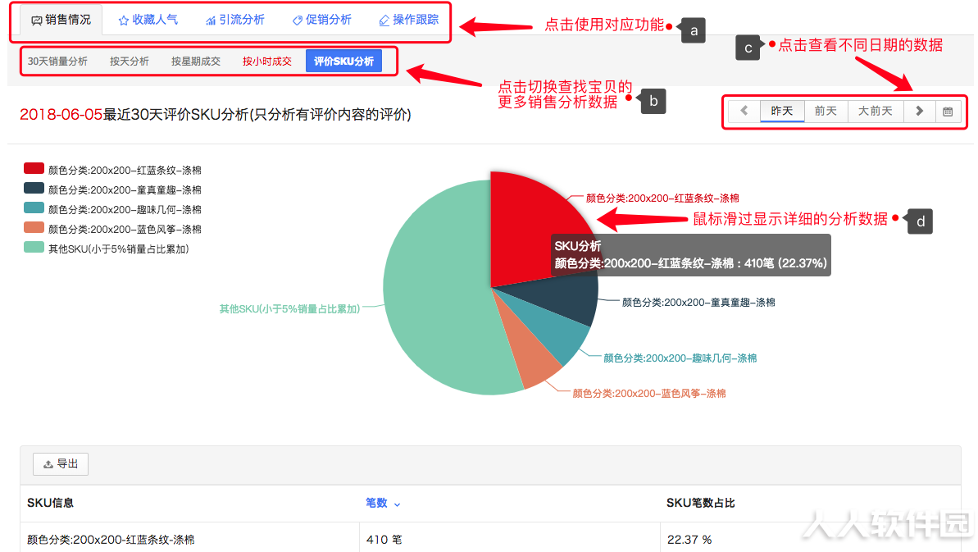Click table cell 410 笔
The height and width of the screenshot is (552, 978).
click(384, 540)
